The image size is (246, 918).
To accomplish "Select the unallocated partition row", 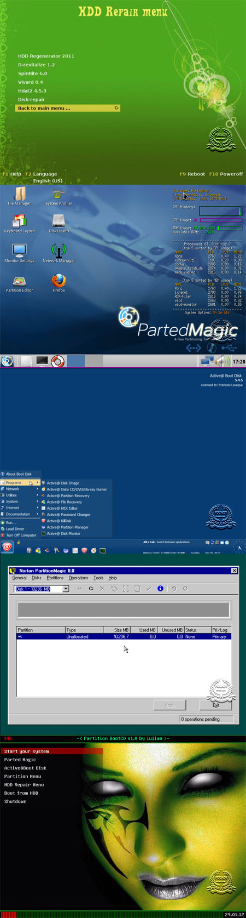I will [x=124, y=637].
